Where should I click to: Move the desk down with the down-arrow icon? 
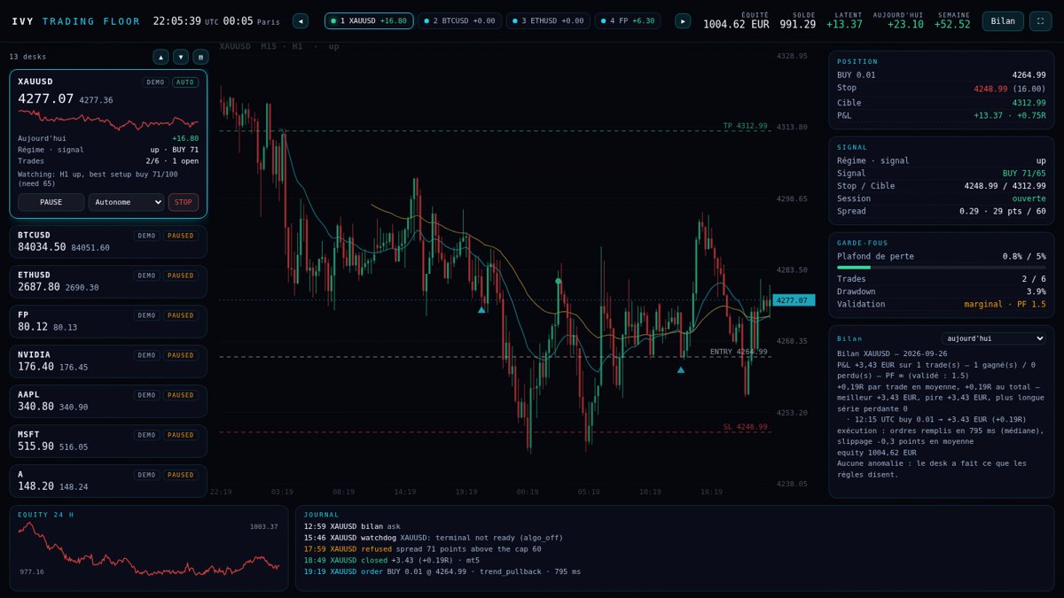point(181,57)
